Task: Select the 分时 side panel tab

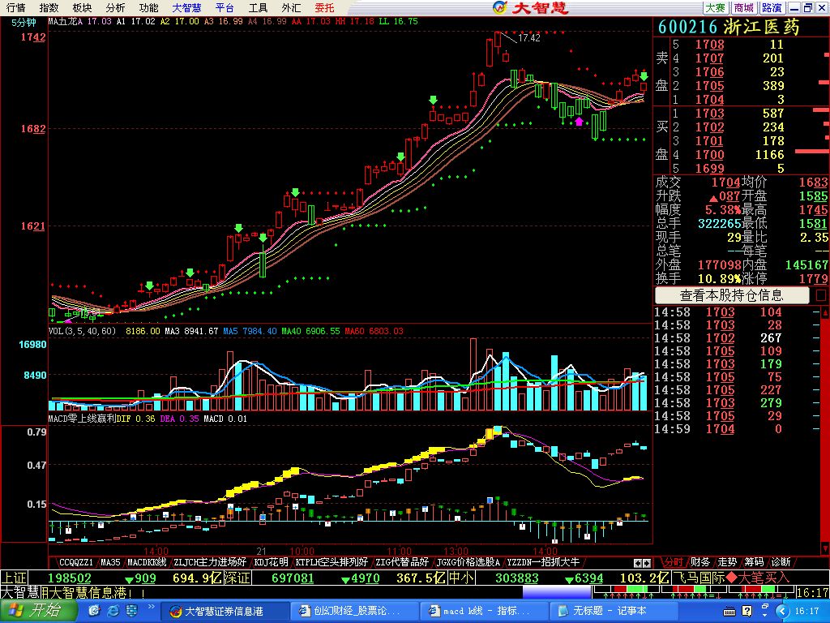Action: [674, 562]
